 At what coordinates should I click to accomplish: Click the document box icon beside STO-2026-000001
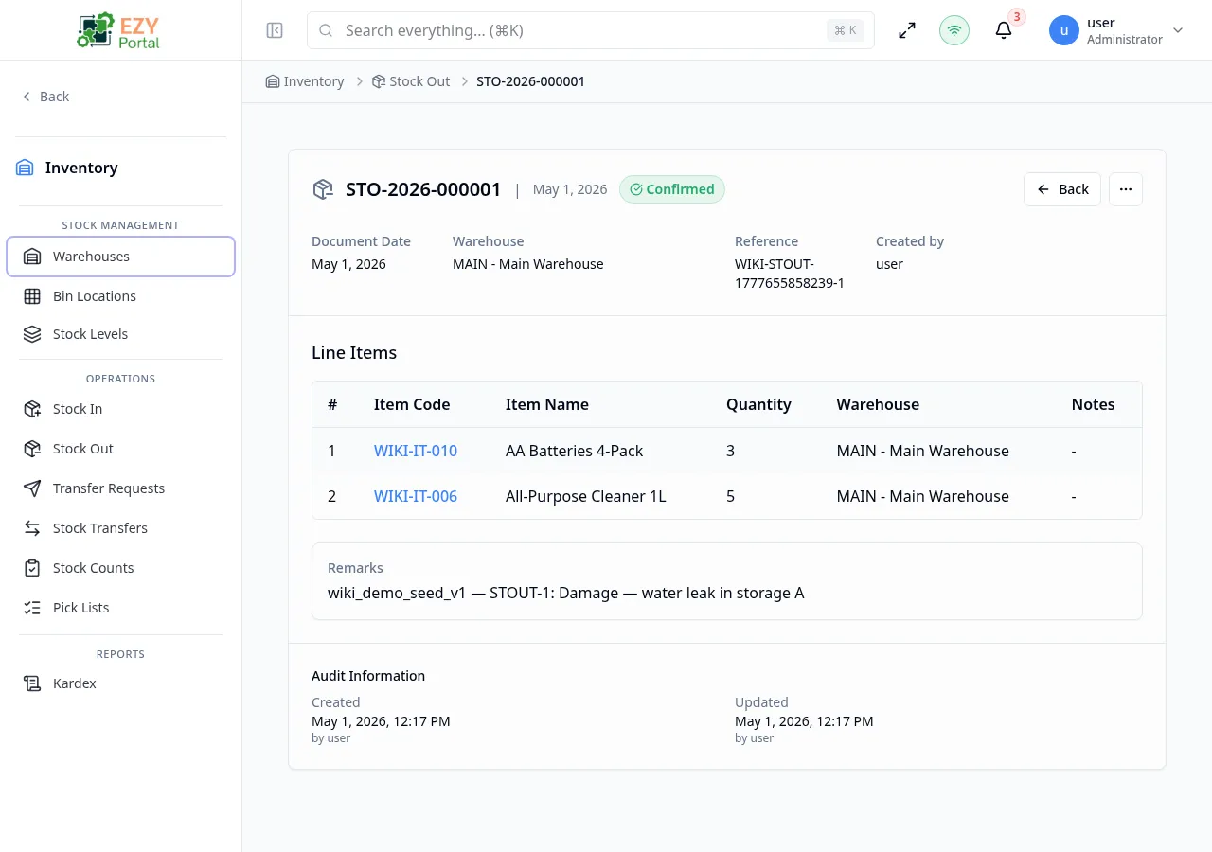tap(323, 189)
